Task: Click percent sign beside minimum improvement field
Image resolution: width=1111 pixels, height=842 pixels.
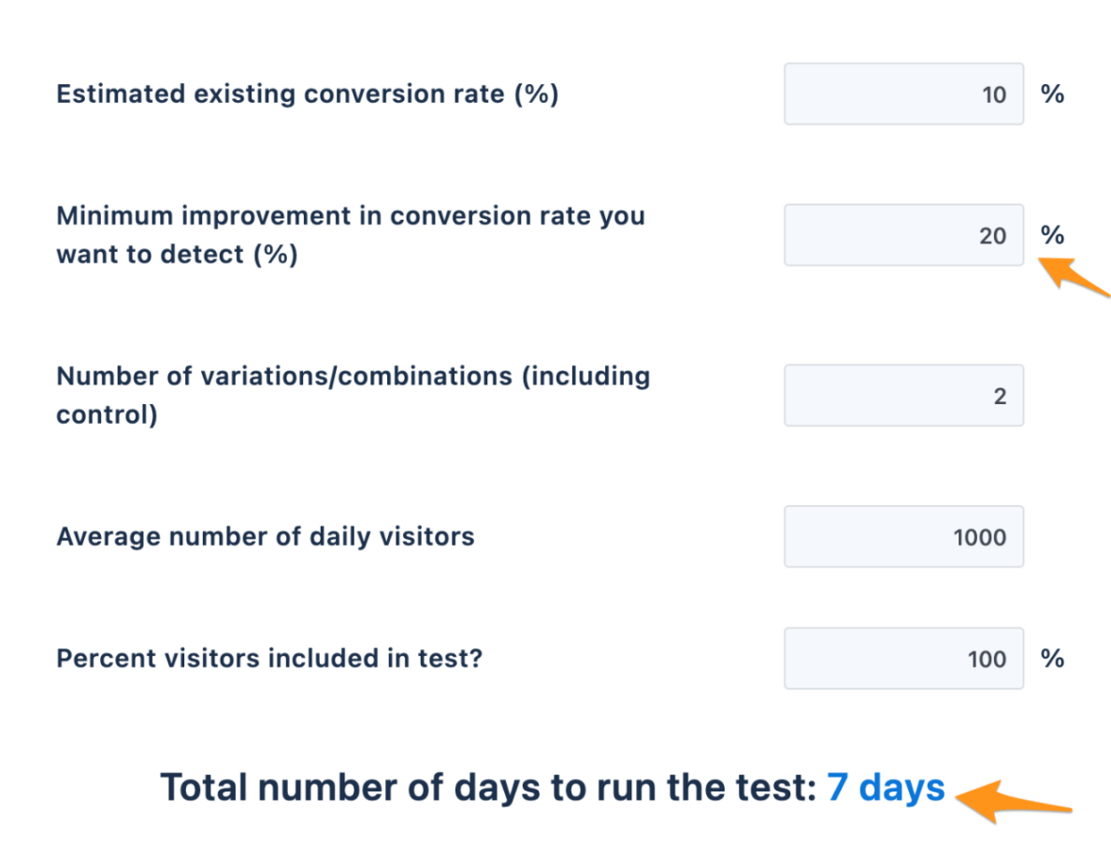Action: coord(1052,235)
